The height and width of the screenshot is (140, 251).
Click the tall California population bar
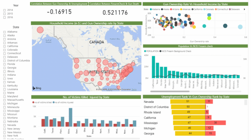(153, 67)
